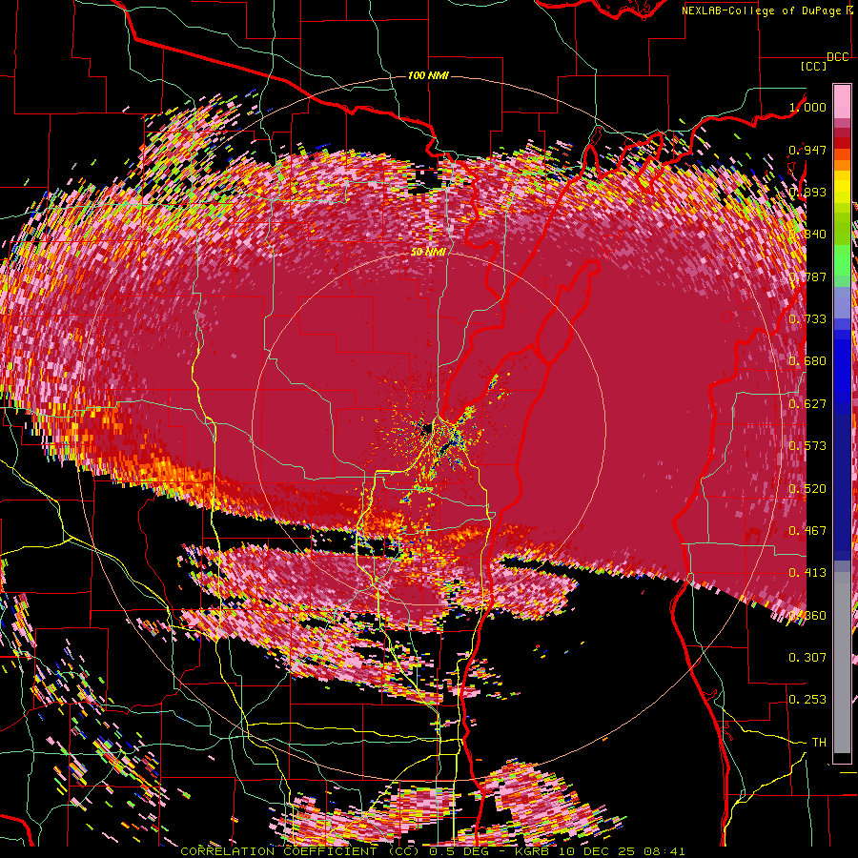Click the 0.467 scale value
Viewport: 858px width, 858px height.
point(807,531)
